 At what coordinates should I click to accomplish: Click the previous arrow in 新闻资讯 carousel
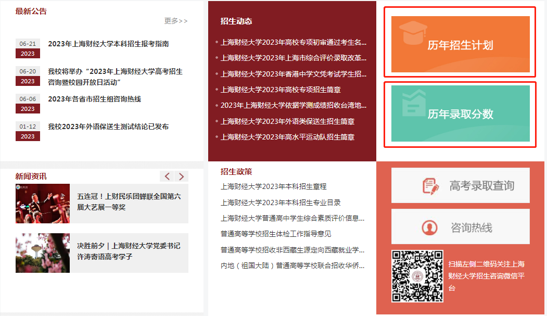(167, 176)
